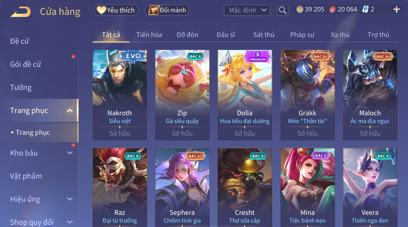Click the gold coin currency icon
The width and height of the screenshot is (408, 227).
pos(299,9)
